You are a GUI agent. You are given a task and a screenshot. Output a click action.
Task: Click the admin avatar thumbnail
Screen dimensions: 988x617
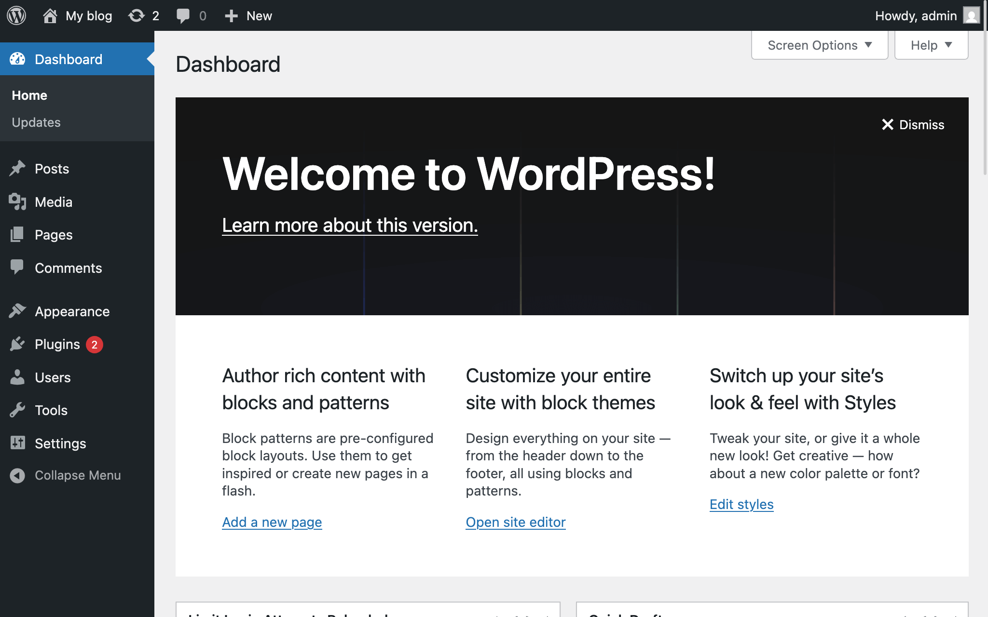(x=971, y=15)
